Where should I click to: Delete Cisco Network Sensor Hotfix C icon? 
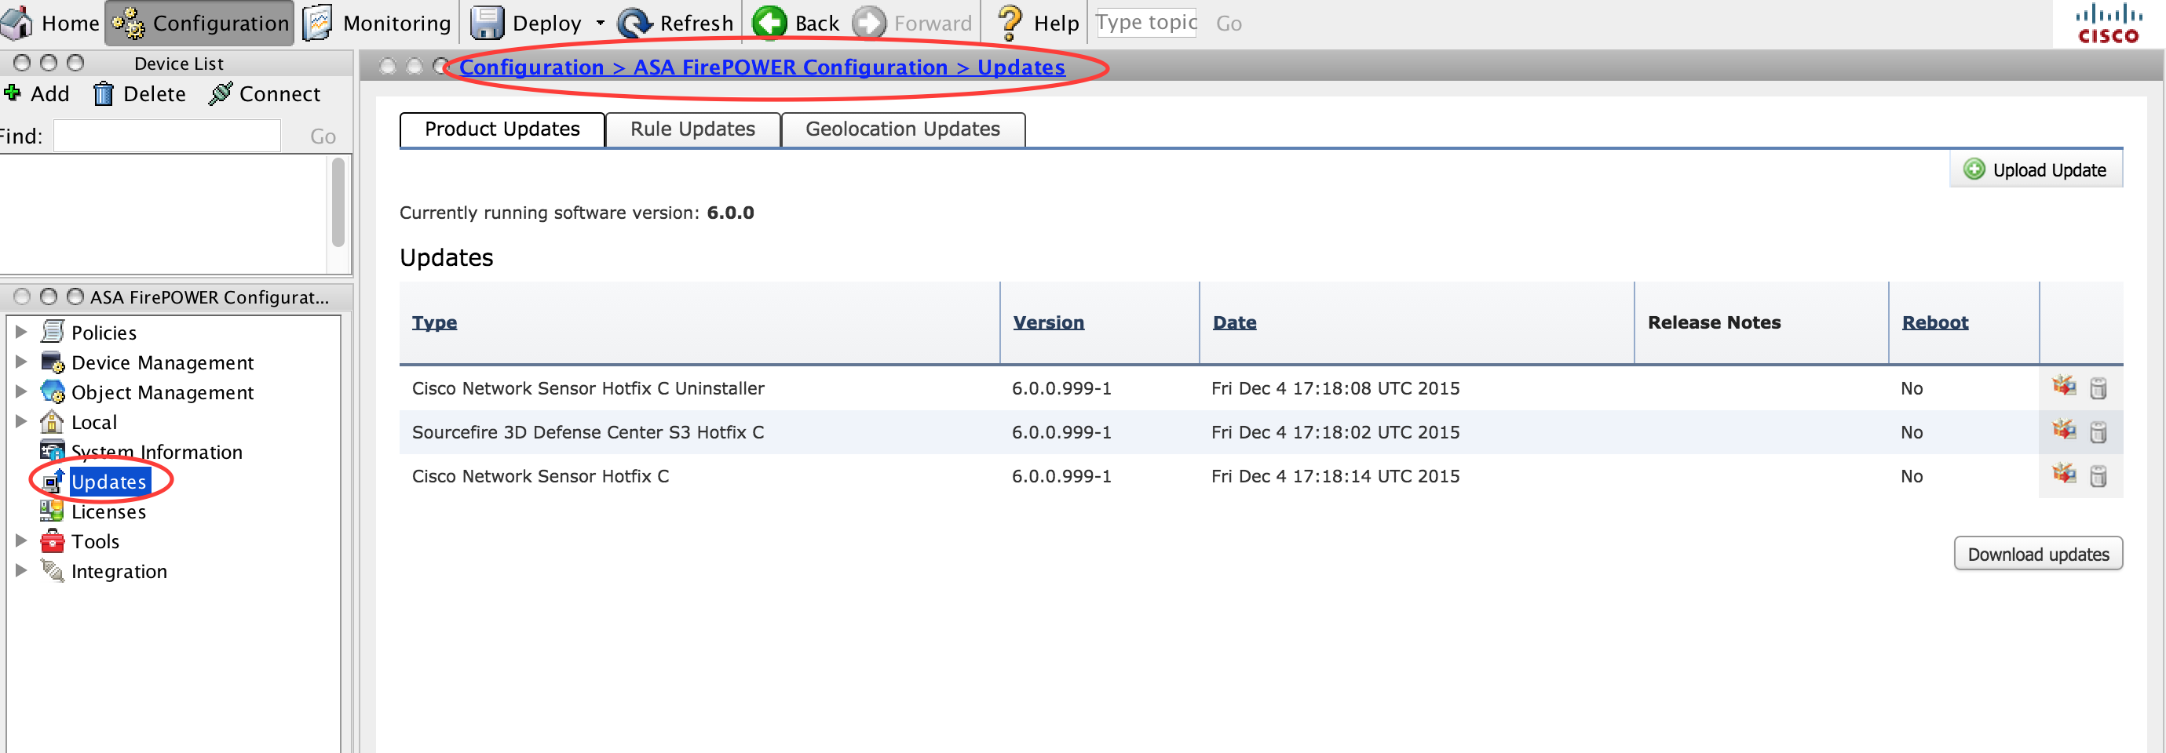click(2098, 475)
